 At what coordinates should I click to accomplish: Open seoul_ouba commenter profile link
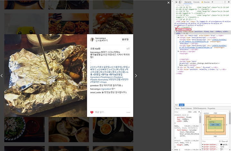click(96, 93)
